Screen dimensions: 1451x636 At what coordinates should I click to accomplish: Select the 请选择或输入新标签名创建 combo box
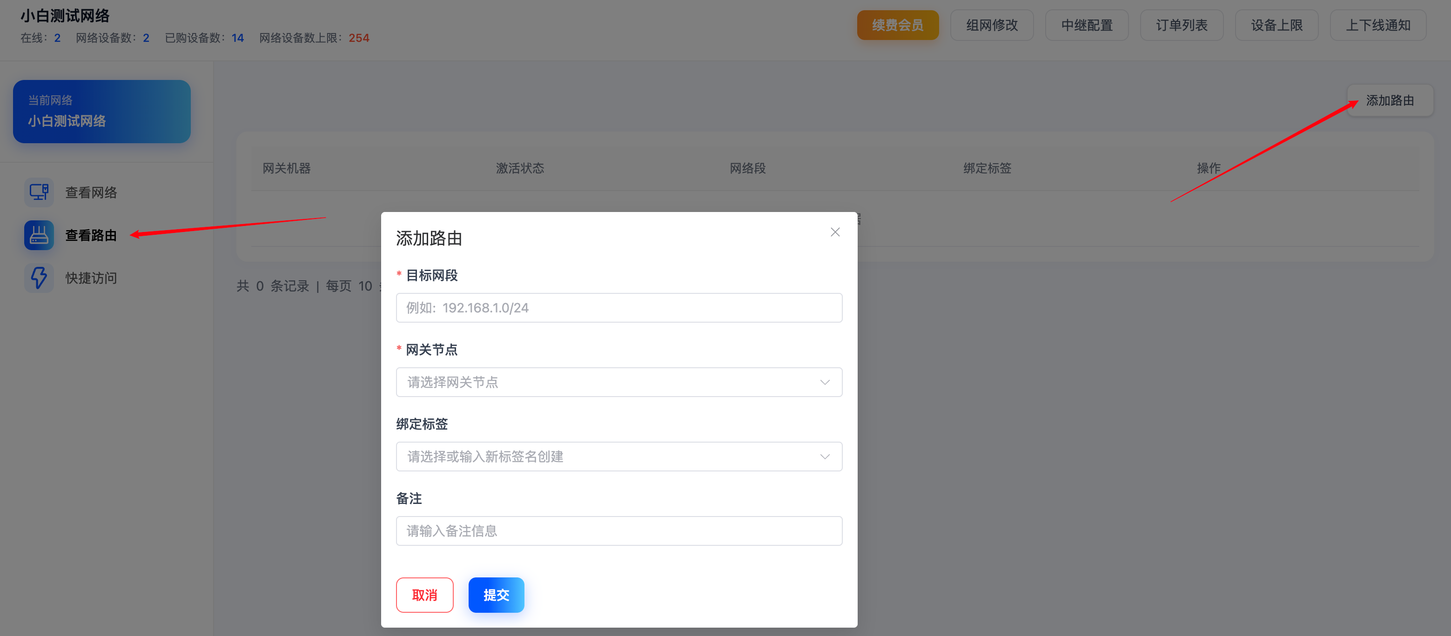click(x=619, y=457)
